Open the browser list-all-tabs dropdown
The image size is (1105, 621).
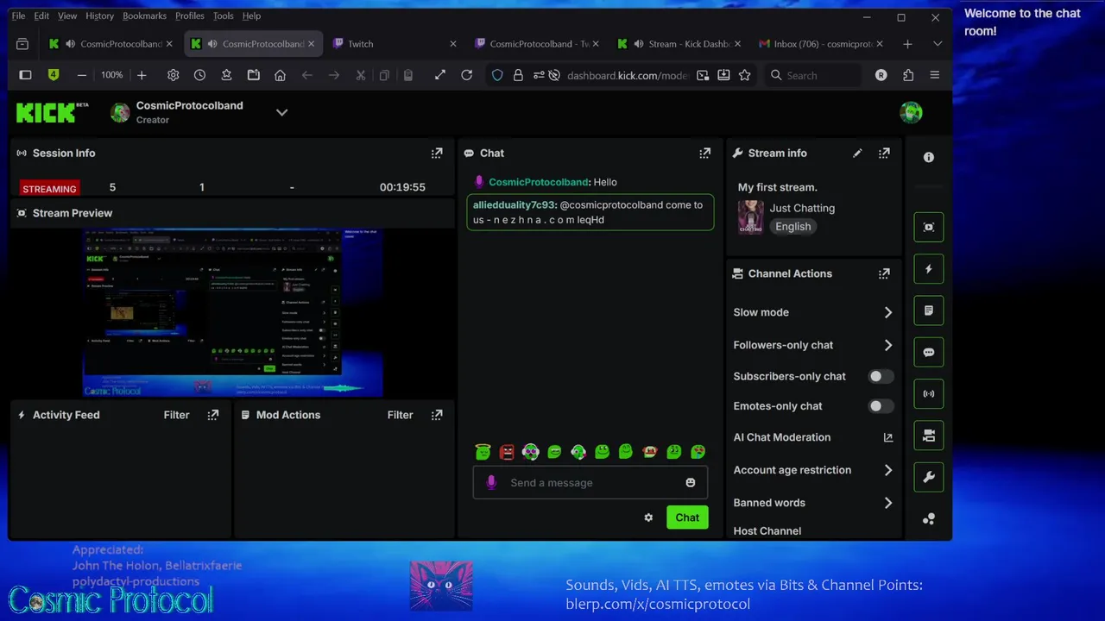tap(938, 44)
